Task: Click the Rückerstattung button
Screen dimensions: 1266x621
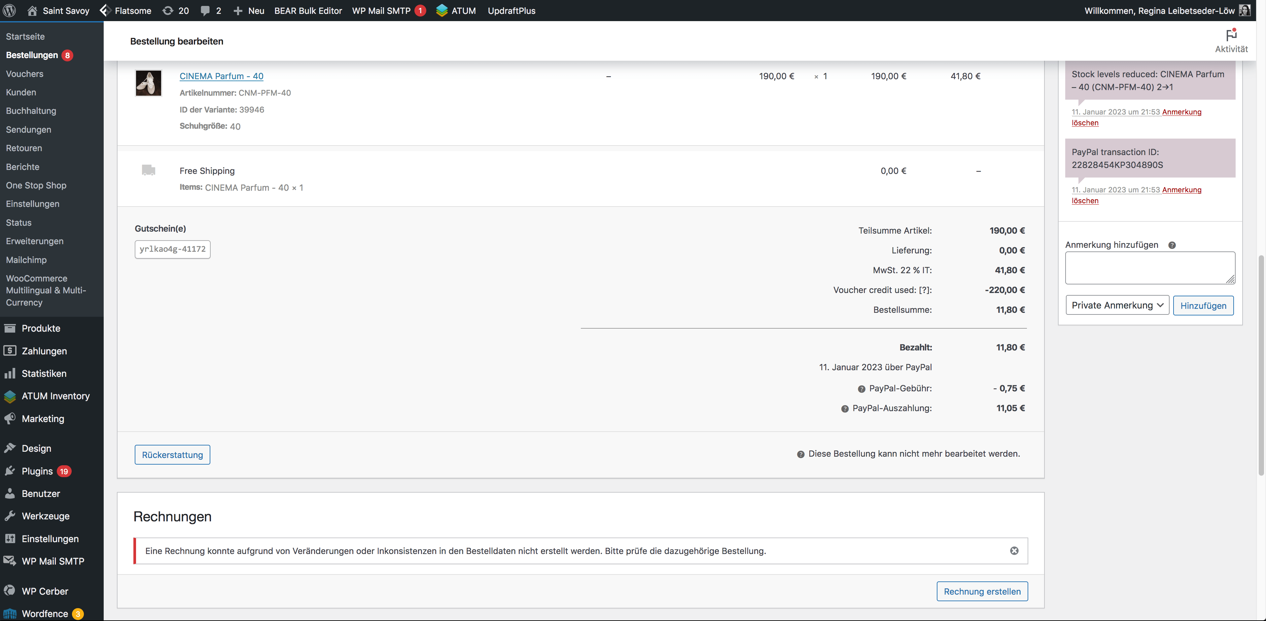Action: pyautogui.click(x=172, y=455)
